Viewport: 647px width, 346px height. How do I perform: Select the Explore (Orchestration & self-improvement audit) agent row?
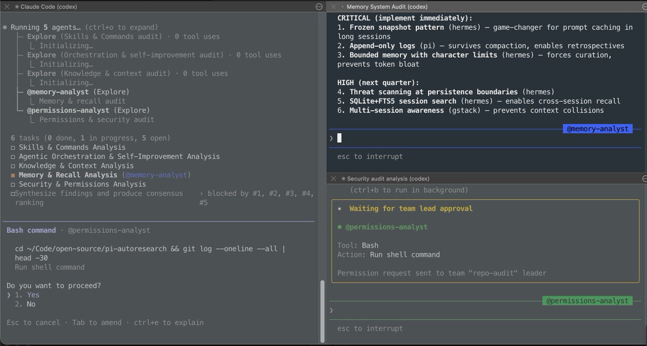(x=154, y=55)
